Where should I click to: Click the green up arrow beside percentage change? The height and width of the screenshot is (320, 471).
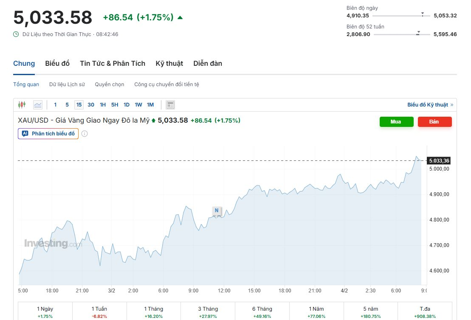(x=180, y=17)
